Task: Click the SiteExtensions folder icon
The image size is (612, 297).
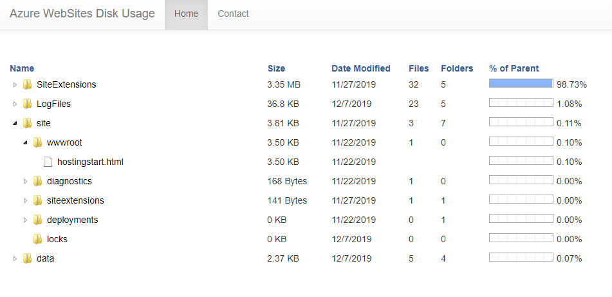Action: coord(27,84)
